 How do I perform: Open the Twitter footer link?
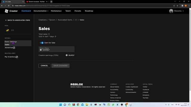pos(145,87)
